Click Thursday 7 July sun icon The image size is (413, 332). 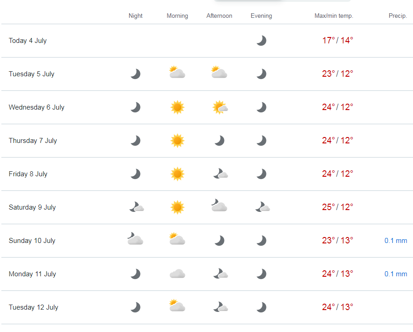(x=177, y=141)
